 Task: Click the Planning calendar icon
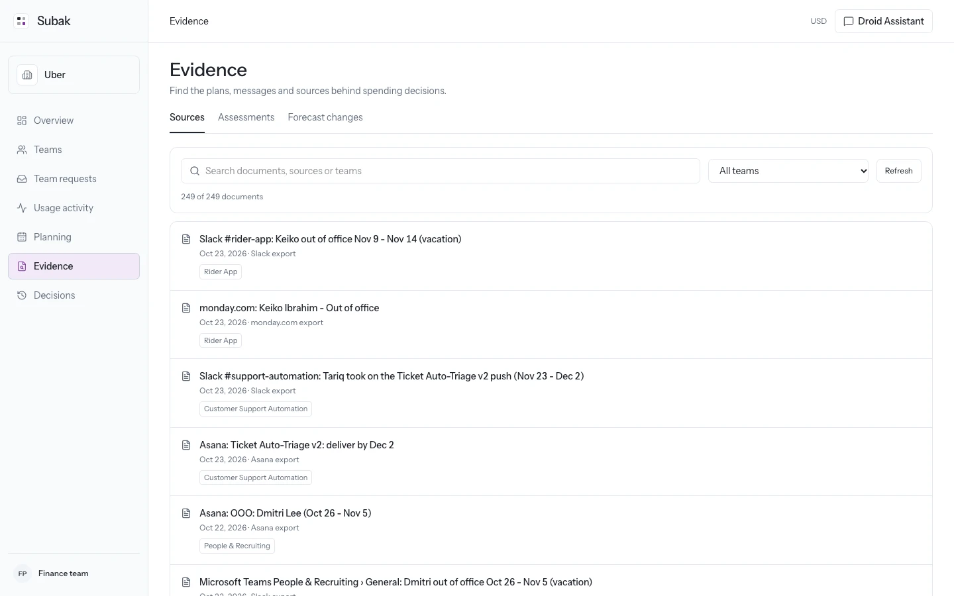pyautogui.click(x=22, y=237)
